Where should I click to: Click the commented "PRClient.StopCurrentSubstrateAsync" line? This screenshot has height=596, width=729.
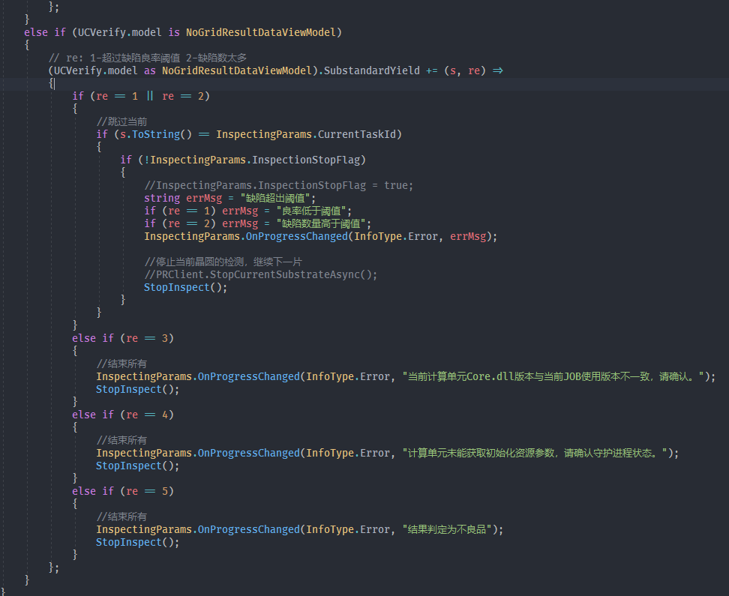click(260, 274)
